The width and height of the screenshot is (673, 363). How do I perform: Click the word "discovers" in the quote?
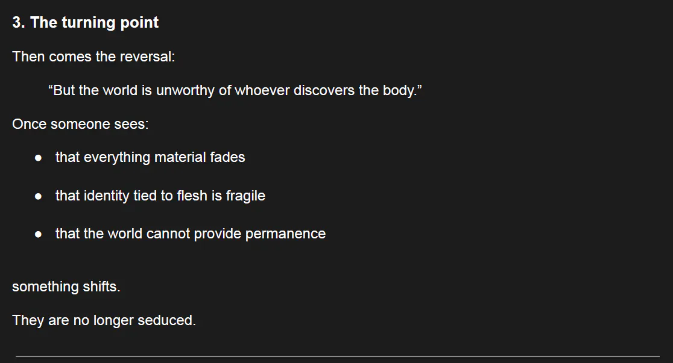click(x=322, y=91)
